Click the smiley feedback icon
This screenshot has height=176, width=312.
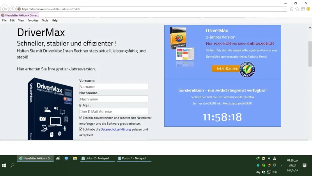pos(308,9)
